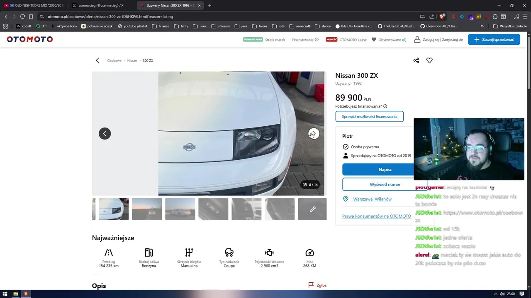Open Prawa konsumentów na OTOMOTO link
This screenshot has width=531, height=298.
pos(376,216)
